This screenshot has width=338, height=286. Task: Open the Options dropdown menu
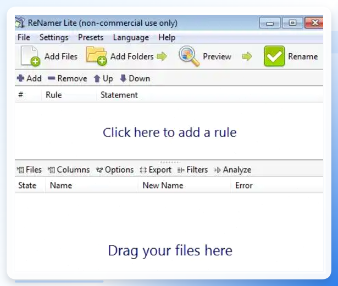pyautogui.click(x=115, y=170)
